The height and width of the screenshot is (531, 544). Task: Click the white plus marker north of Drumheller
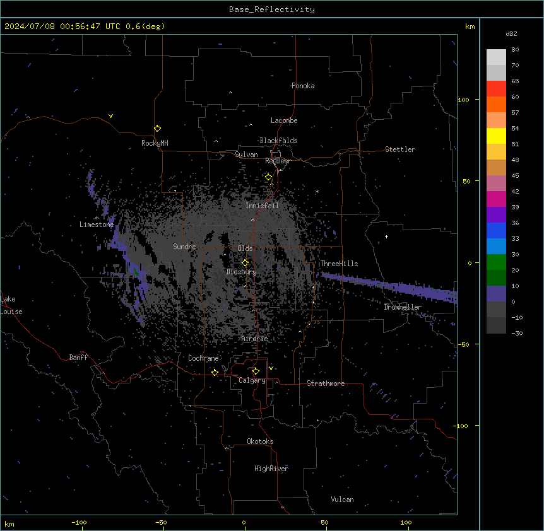386,236
